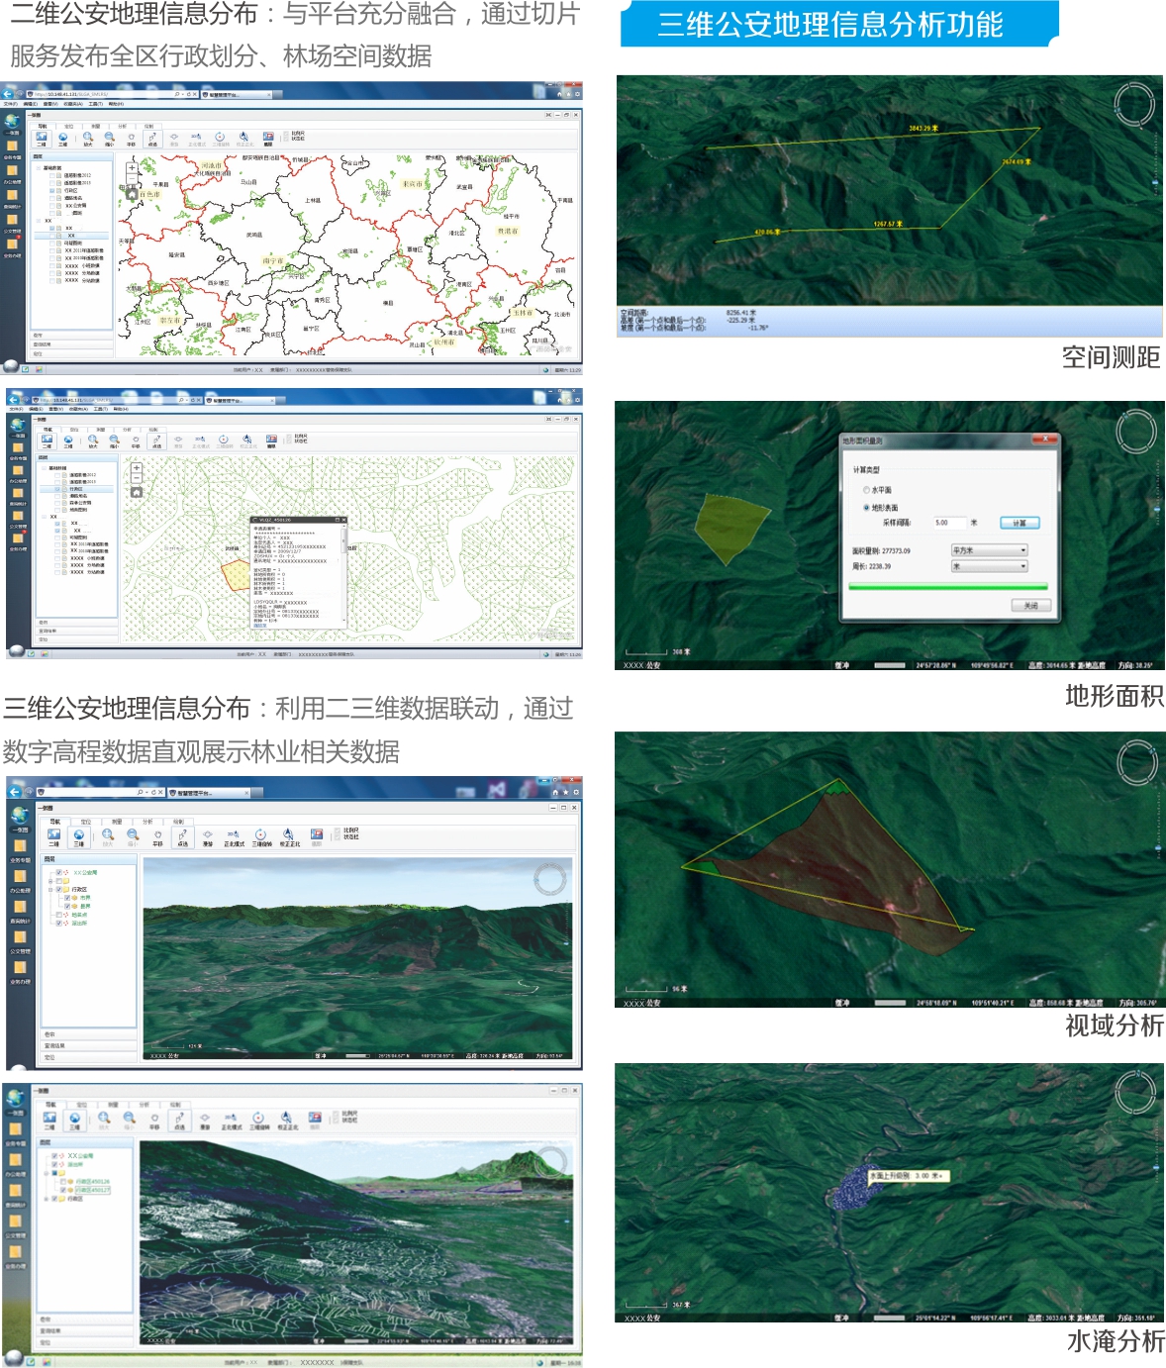Switch to the 分析 tab in the topmost window
The width and height of the screenshot is (1166, 1368).
tap(122, 126)
